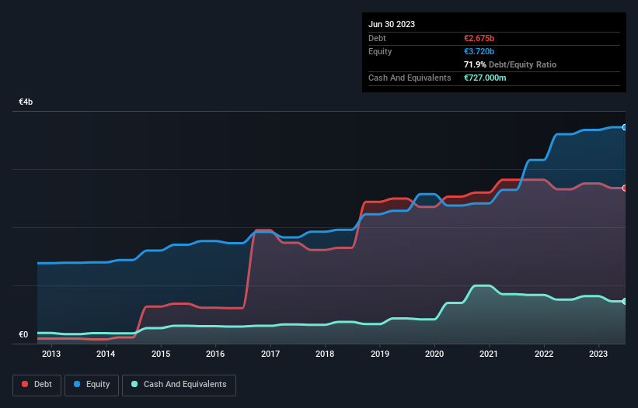Click the 71.9% Debt/Equity Ratio text
Viewport: 638px width, 408px height.
[x=510, y=64]
